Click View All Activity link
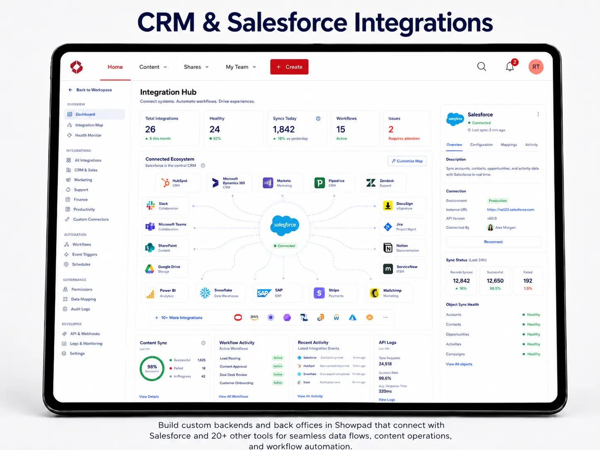The width and height of the screenshot is (600, 450). click(x=310, y=396)
